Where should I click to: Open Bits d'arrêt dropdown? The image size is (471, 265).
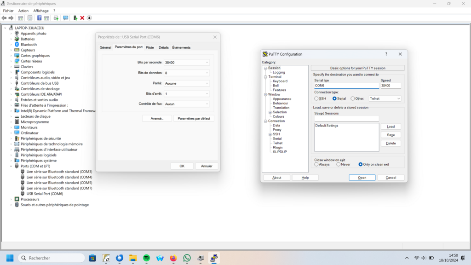[x=187, y=94]
